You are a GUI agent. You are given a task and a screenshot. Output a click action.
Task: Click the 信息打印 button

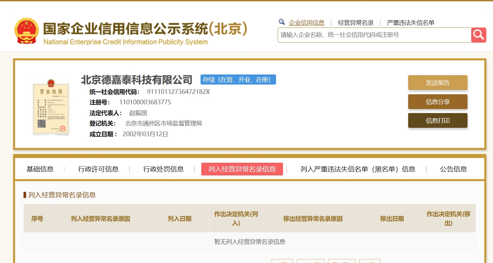pyautogui.click(x=438, y=120)
